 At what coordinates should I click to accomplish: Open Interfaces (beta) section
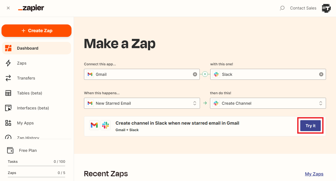(x=33, y=108)
